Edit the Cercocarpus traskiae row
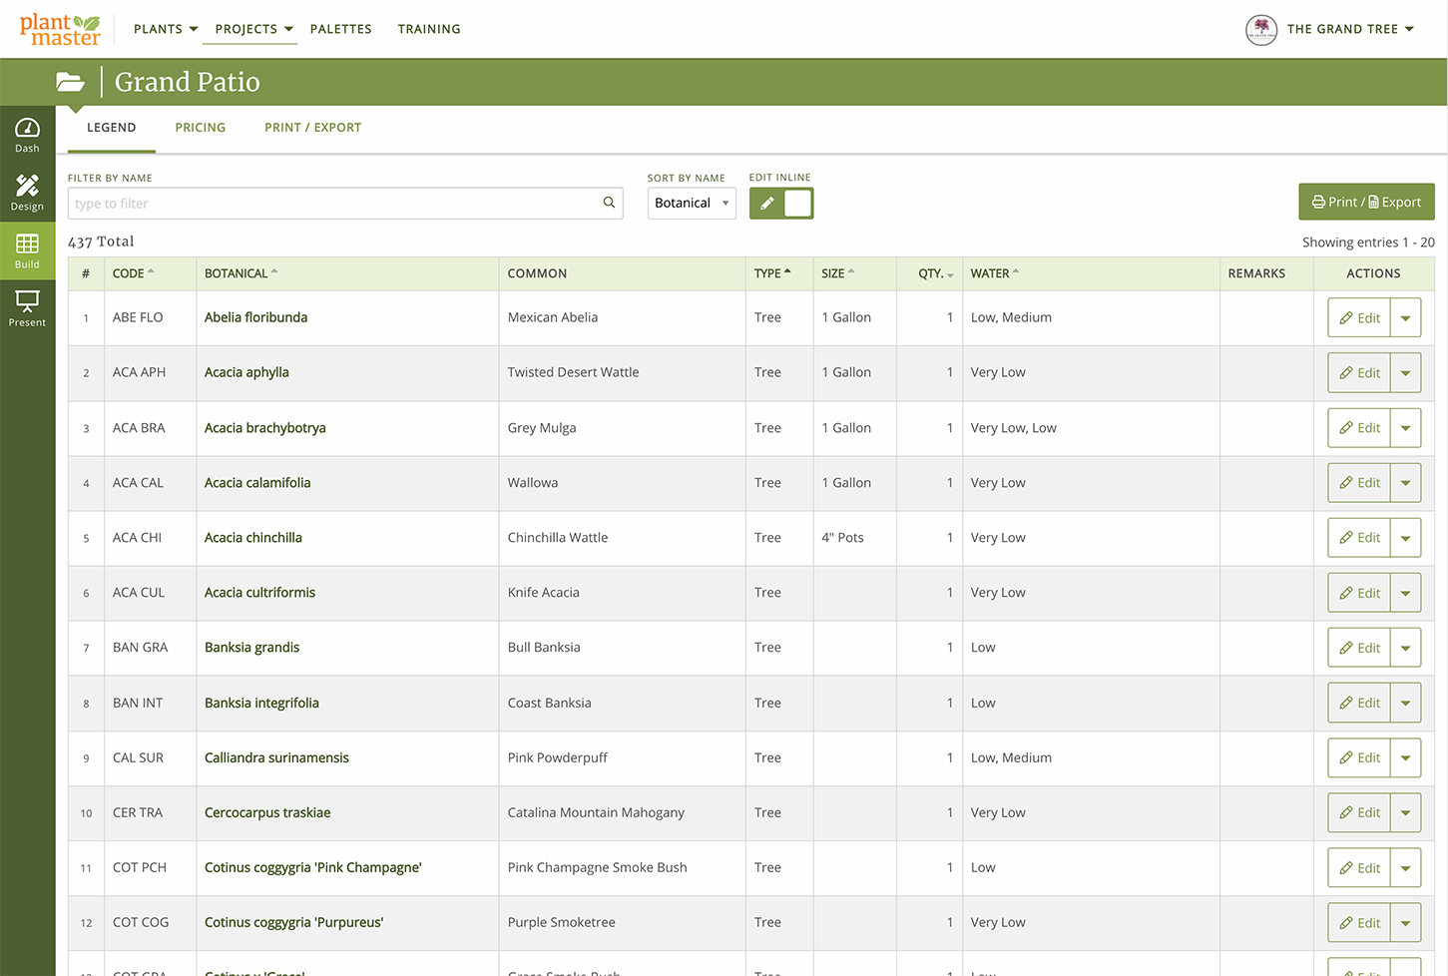 pos(1359,812)
